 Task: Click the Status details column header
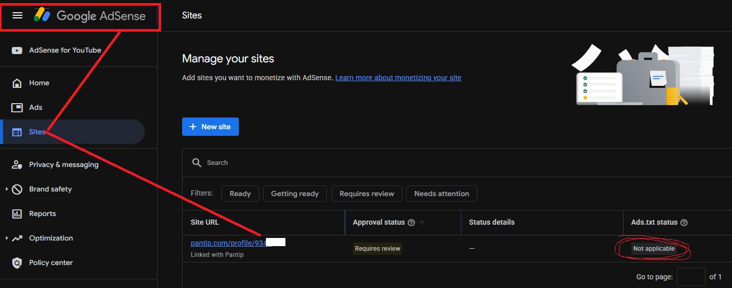492,222
